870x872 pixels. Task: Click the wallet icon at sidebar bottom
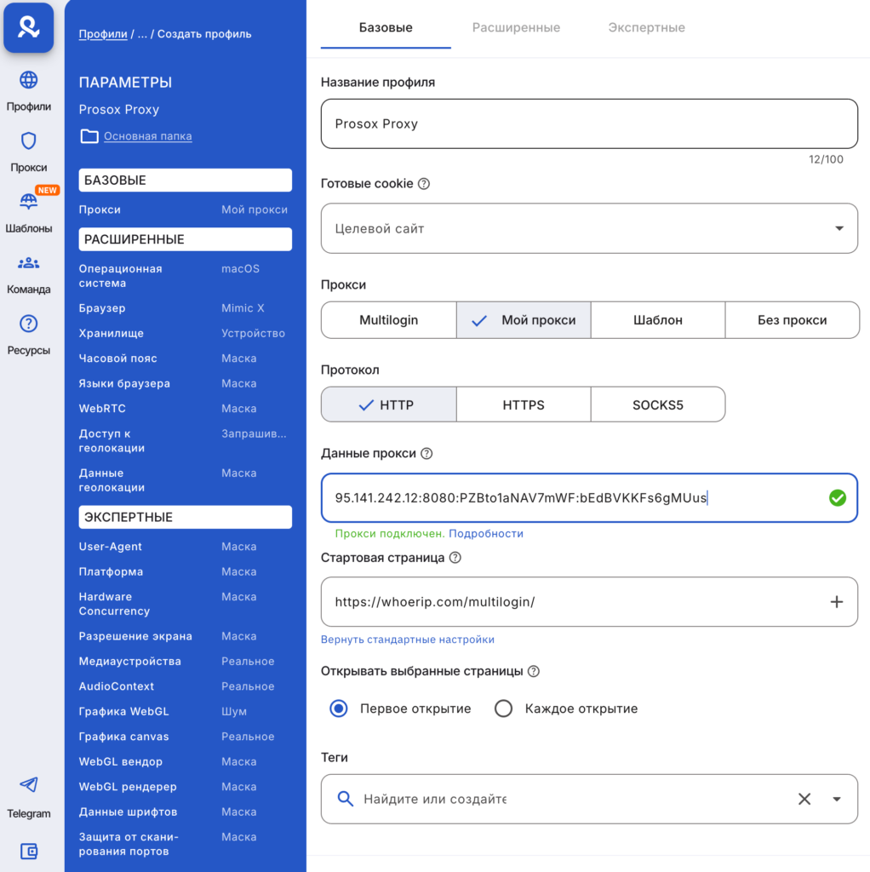pos(29,851)
